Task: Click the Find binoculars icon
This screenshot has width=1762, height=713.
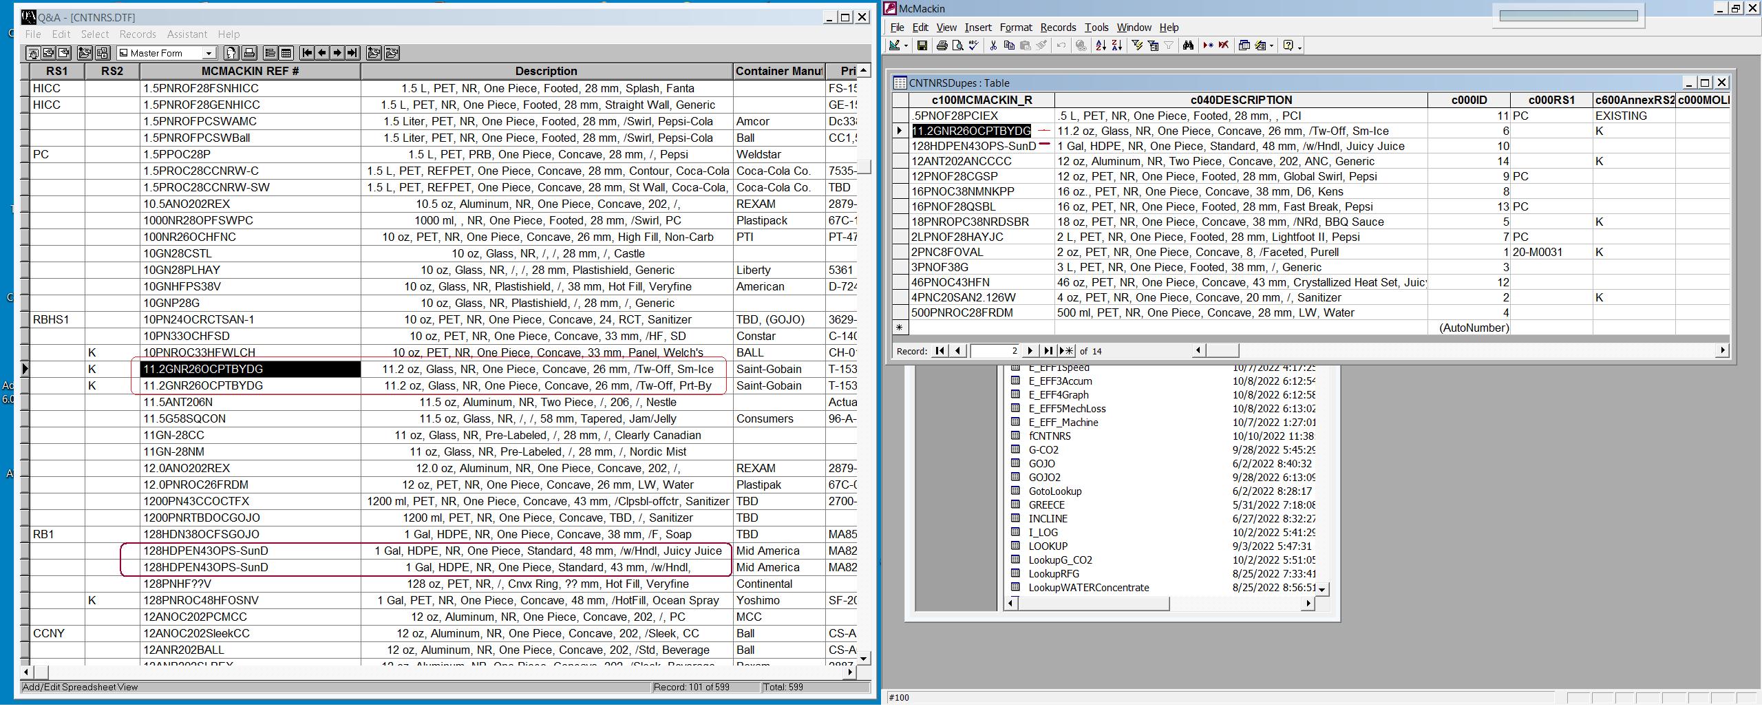Action: (1188, 45)
